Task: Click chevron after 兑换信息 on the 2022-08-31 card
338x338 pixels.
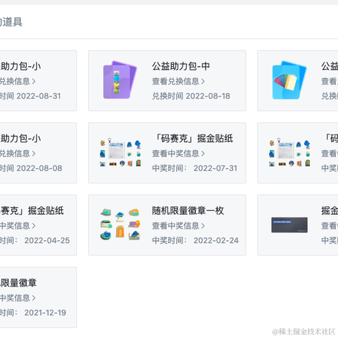Action: (x=34, y=82)
